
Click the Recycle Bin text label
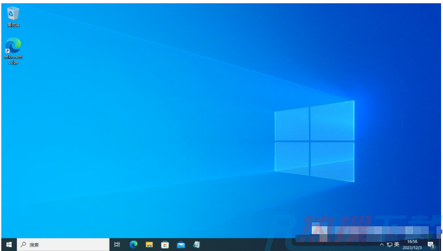(x=13, y=25)
